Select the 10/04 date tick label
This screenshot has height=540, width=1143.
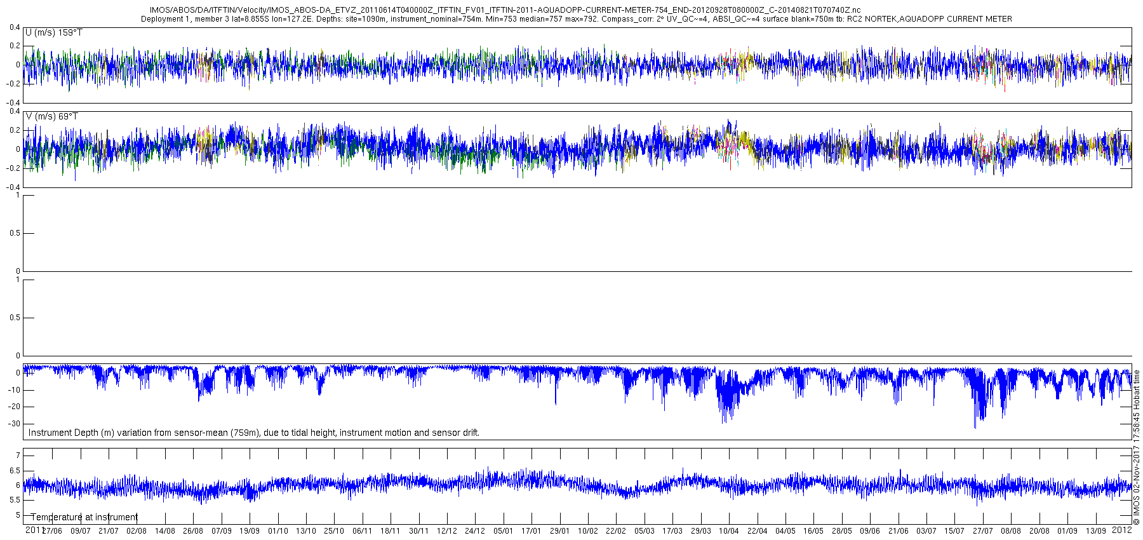(x=729, y=531)
